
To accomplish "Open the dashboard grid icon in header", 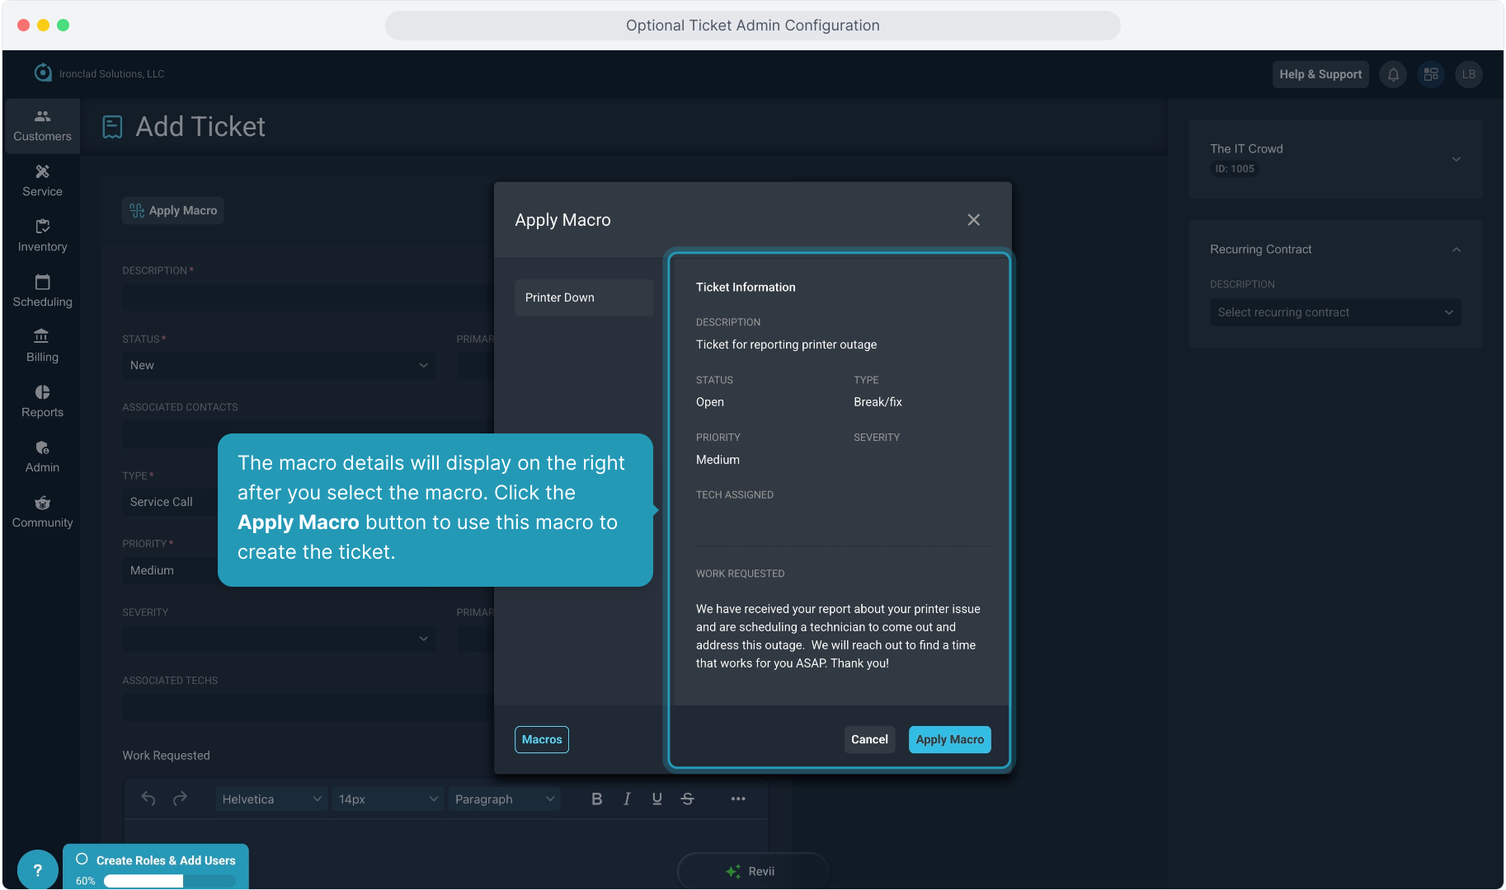I will click(1431, 74).
